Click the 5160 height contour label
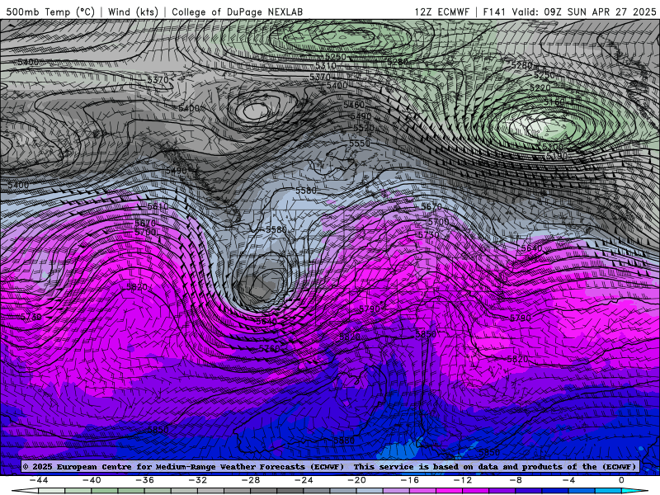660x495 pixels. pyautogui.click(x=554, y=102)
